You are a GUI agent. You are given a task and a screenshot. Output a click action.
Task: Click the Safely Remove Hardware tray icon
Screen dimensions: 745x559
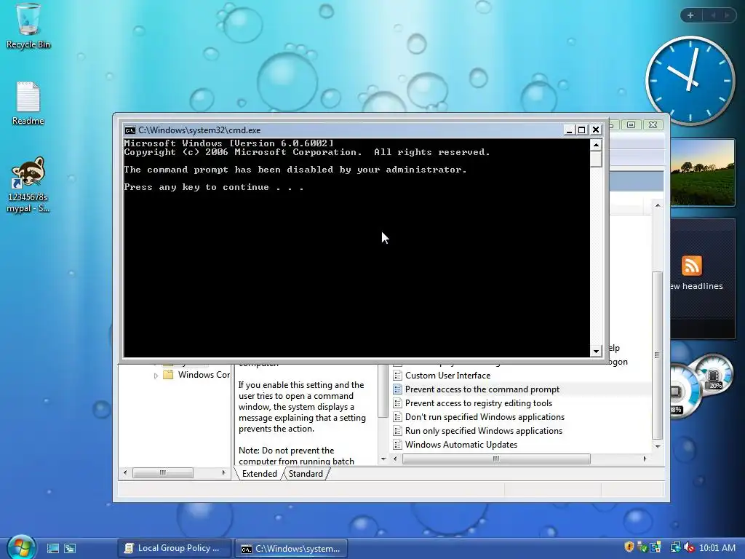[642, 547]
